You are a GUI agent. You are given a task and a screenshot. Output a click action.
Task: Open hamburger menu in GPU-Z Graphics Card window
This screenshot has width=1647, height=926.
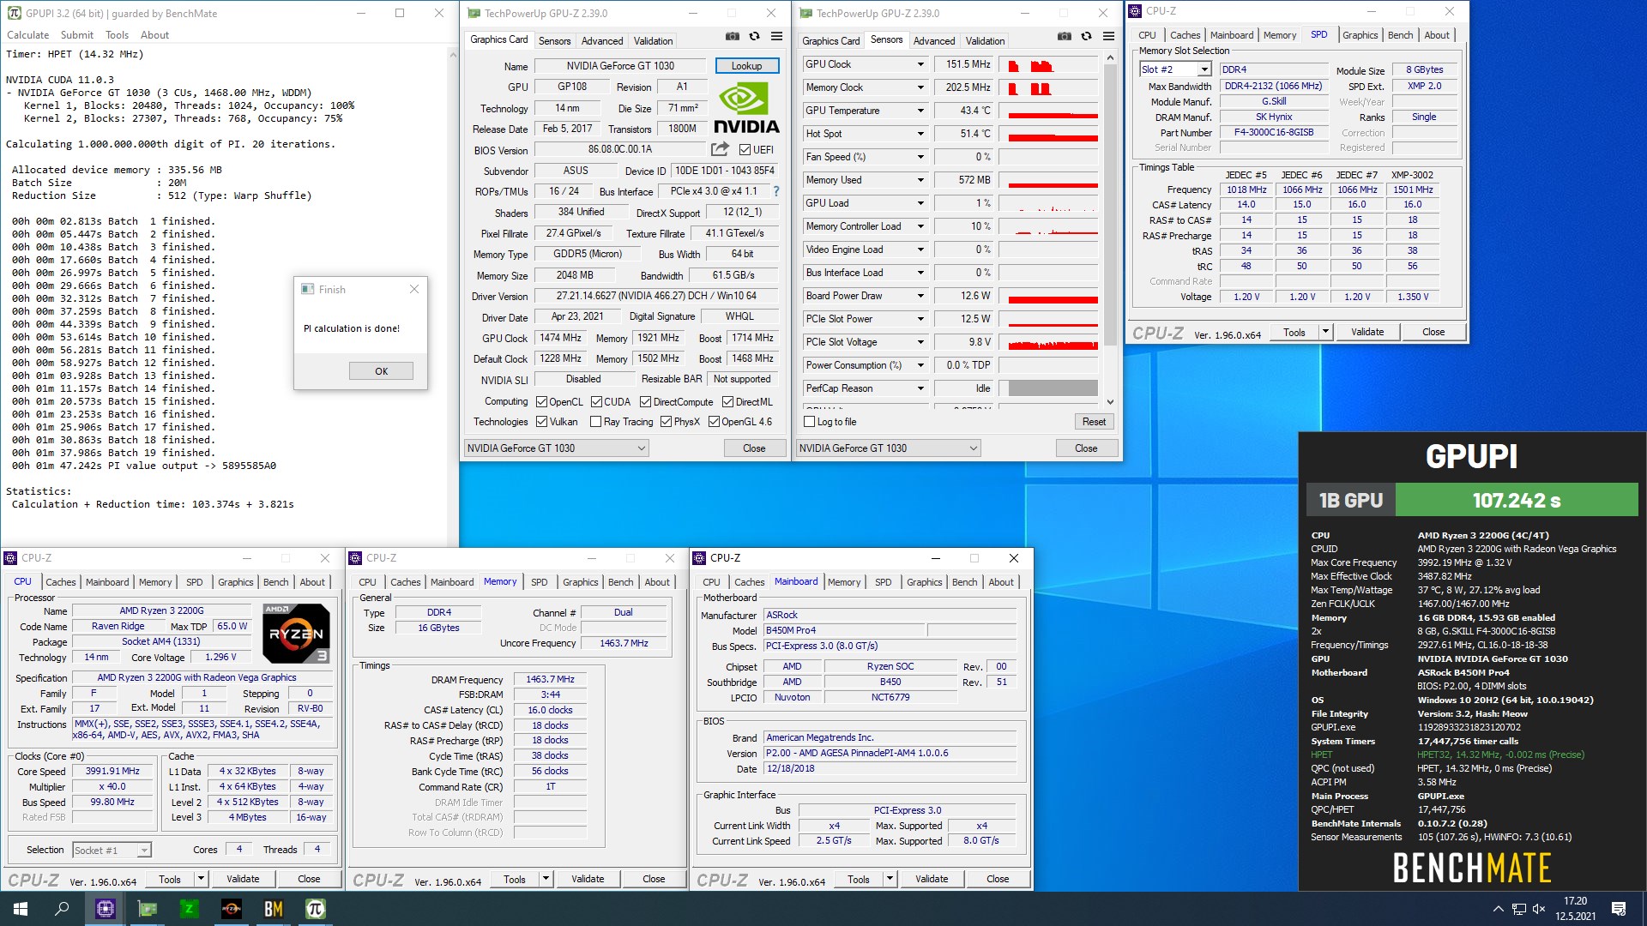776,36
